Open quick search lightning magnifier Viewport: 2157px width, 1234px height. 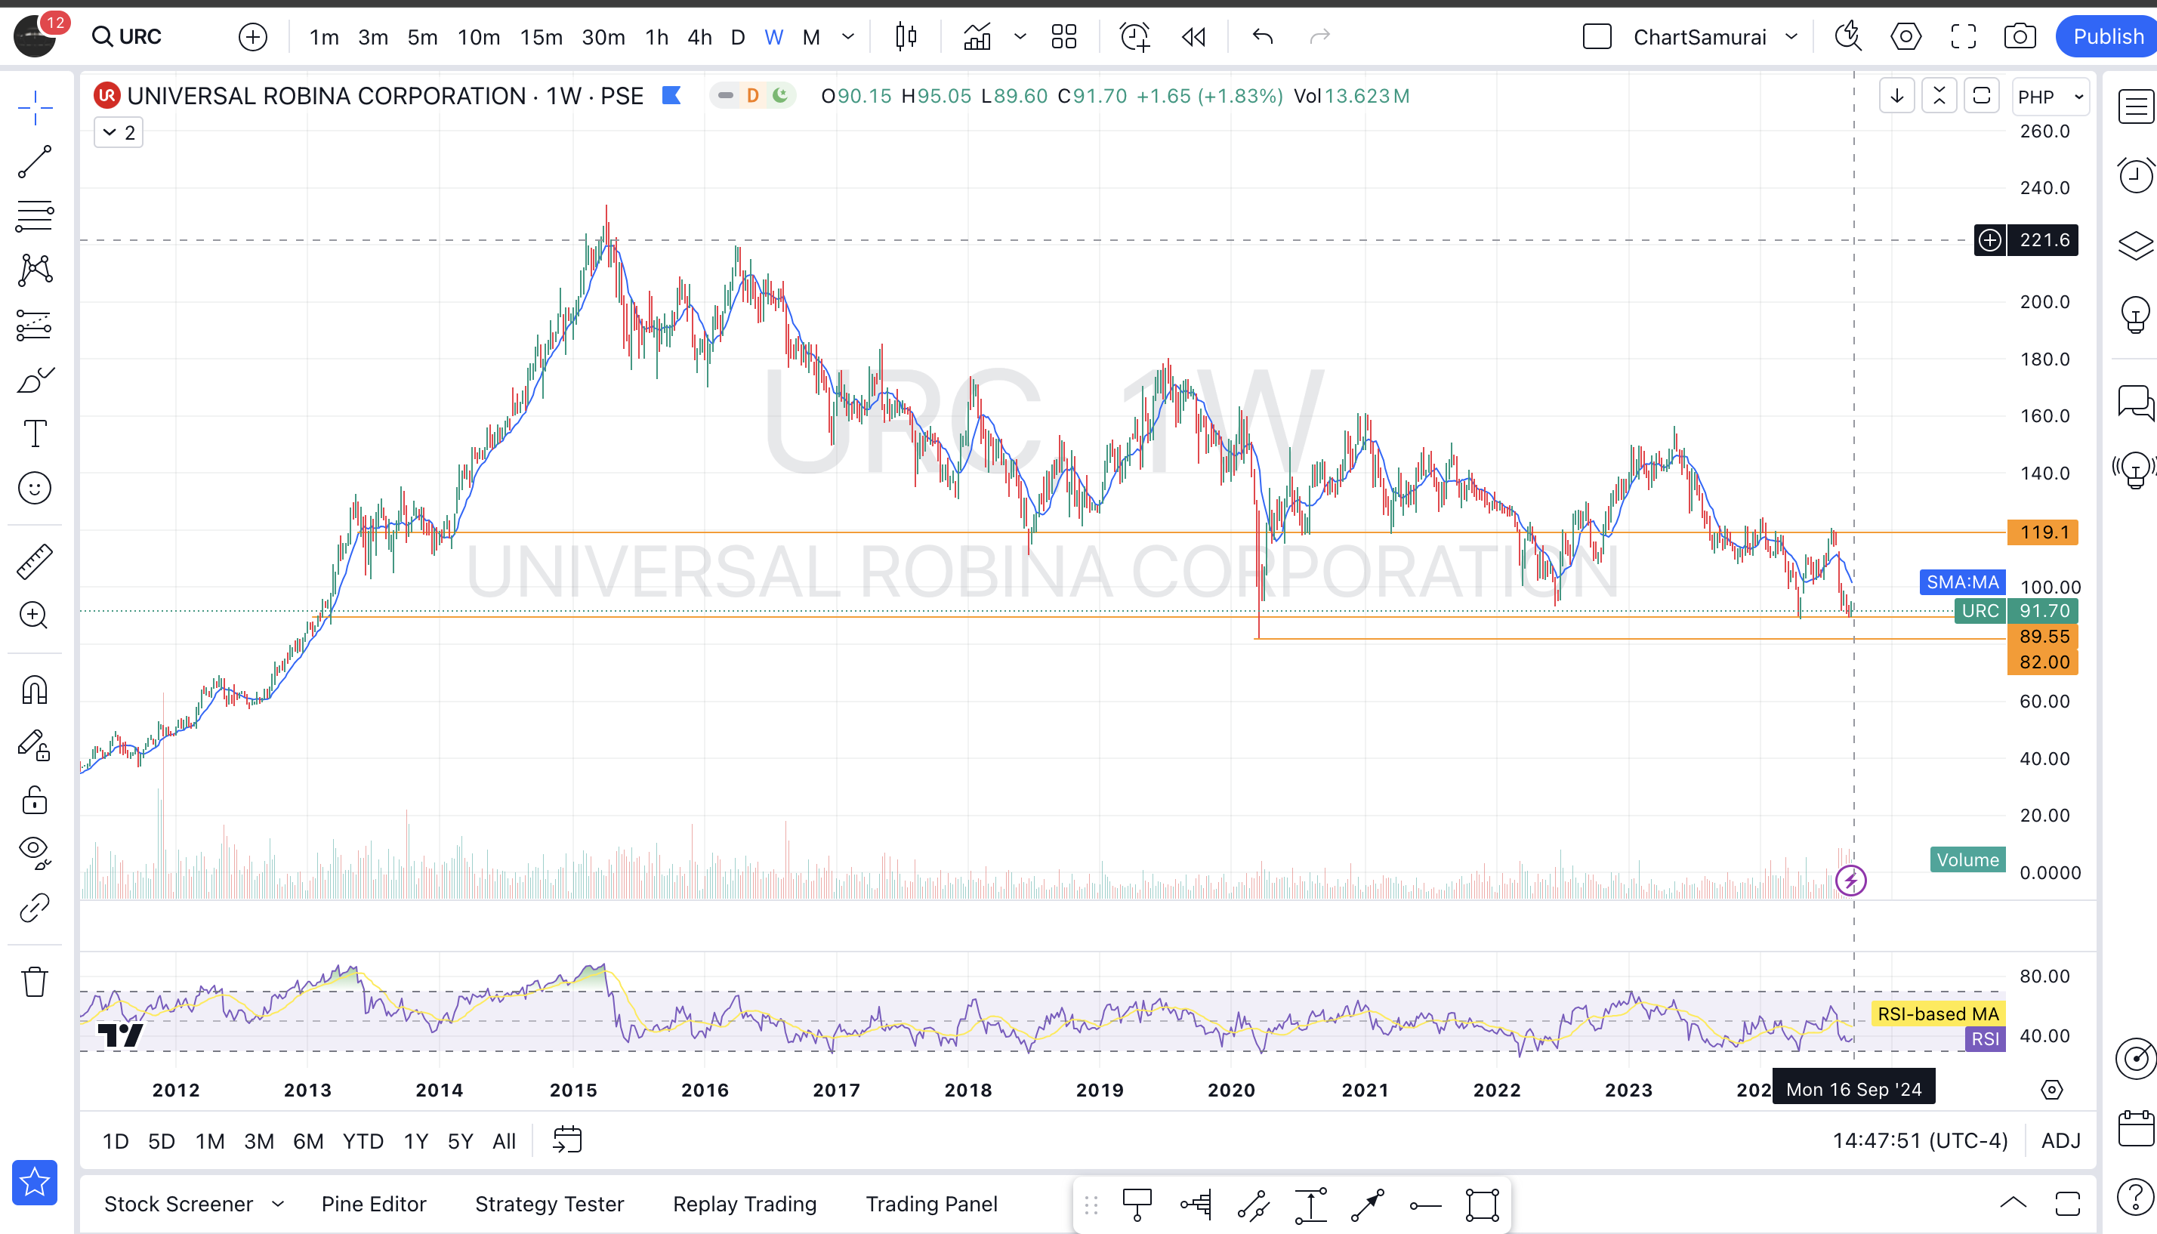(x=1847, y=36)
